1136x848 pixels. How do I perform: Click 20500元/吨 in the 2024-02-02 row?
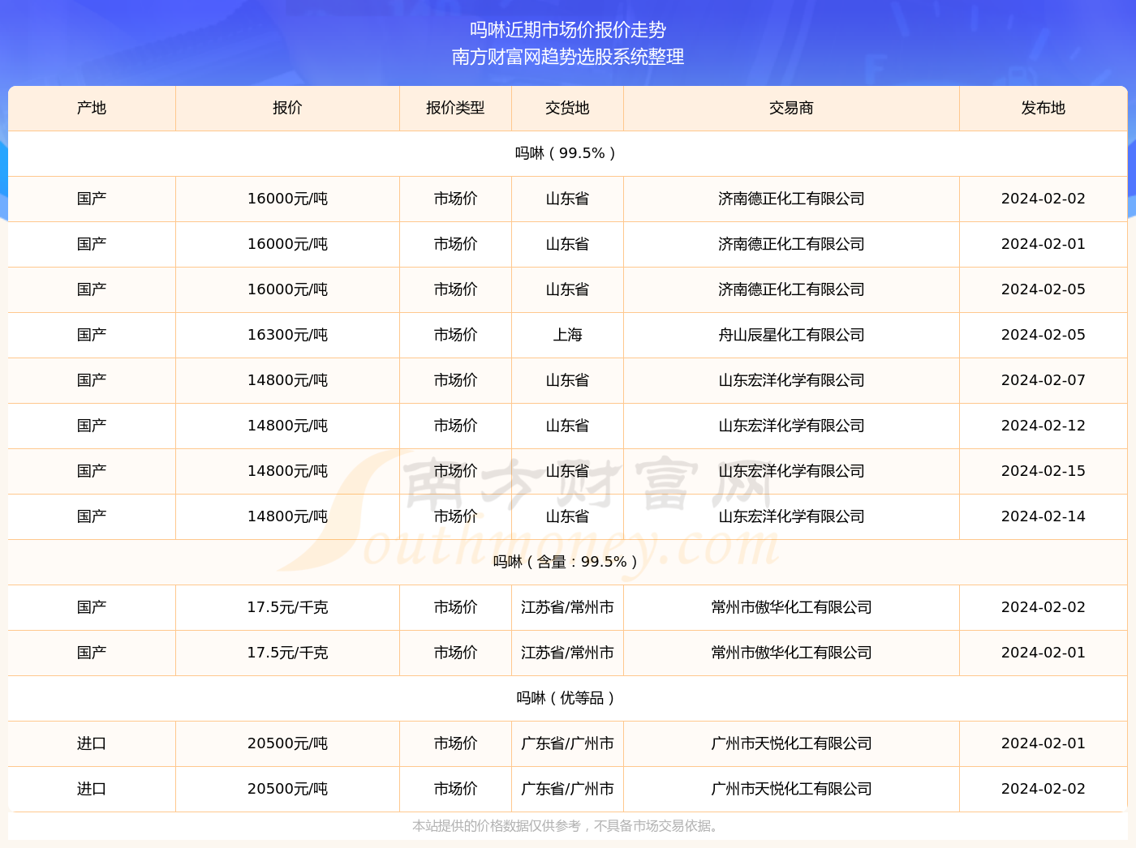(287, 789)
